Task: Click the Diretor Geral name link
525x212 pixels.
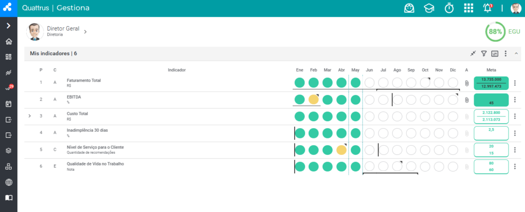Action: point(63,29)
